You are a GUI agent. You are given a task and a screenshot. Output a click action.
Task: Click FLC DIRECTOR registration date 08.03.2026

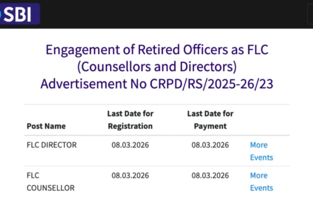(x=130, y=145)
